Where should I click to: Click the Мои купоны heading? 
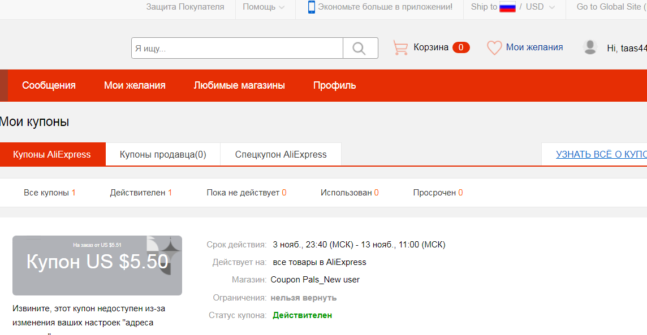pos(34,121)
